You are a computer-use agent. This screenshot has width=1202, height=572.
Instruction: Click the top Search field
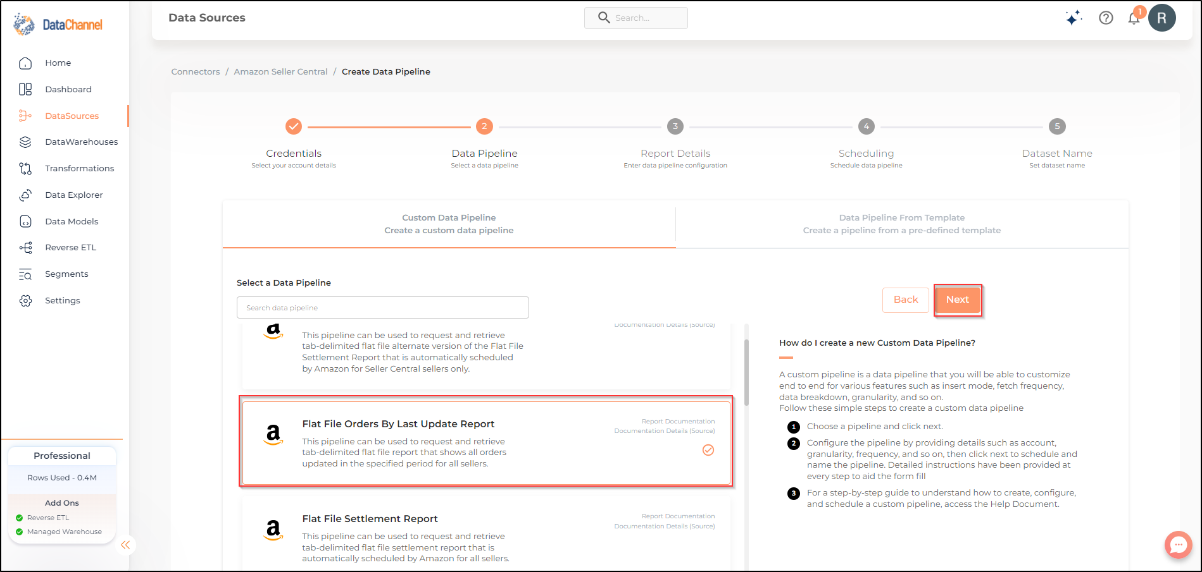[x=636, y=18]
